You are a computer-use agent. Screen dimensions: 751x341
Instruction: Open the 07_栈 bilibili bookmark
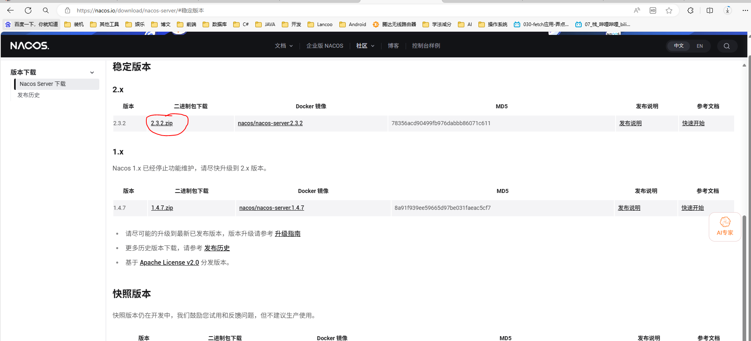603,24
